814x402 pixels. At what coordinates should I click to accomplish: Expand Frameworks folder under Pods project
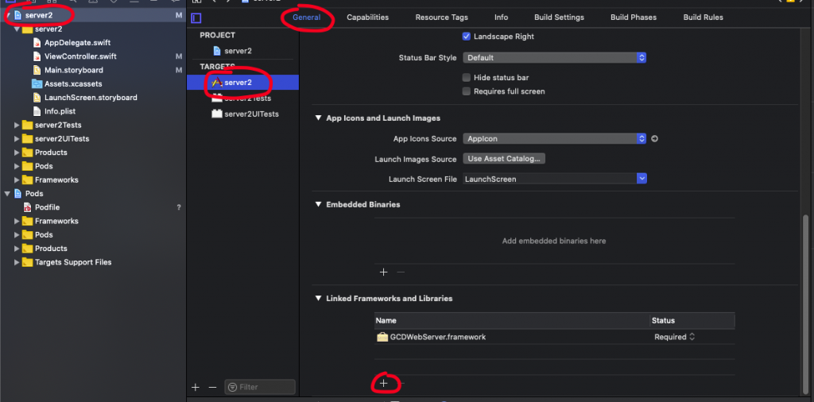pyautogui.click(x=17, y=221)
